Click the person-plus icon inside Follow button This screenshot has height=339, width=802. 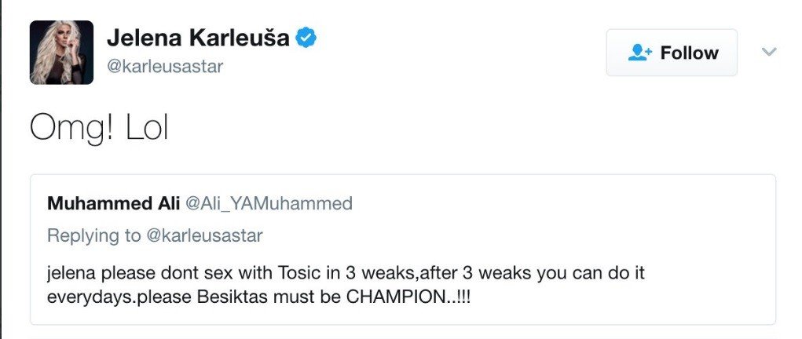pyautogui.click(x=639, y=53)
